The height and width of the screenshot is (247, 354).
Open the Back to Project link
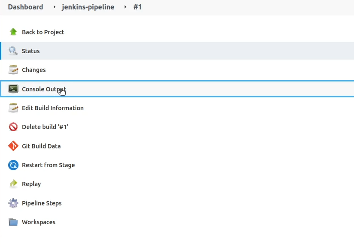pyautogui.click(x=43, y=32)
